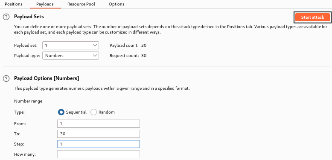This screenshot has height=160, width=332.
Task: Click the Payload count value 30
Action: click(x=144, y=46)
